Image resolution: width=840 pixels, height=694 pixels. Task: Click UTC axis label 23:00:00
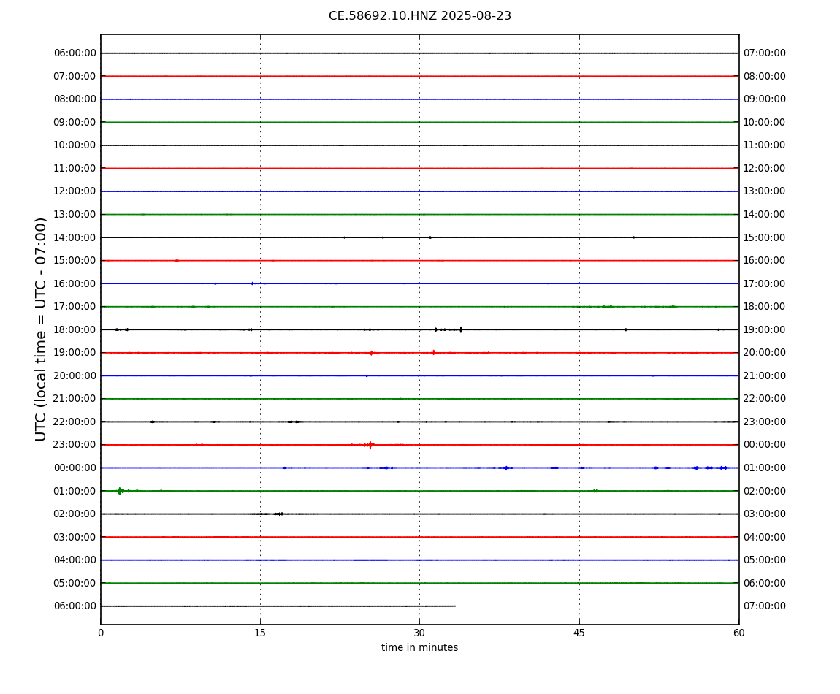click(x=75, y=445)
